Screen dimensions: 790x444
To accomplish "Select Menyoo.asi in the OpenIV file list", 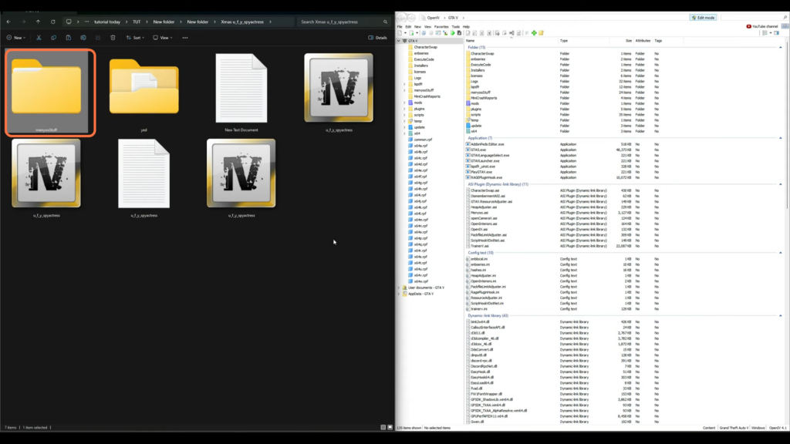I will (479, 213).
